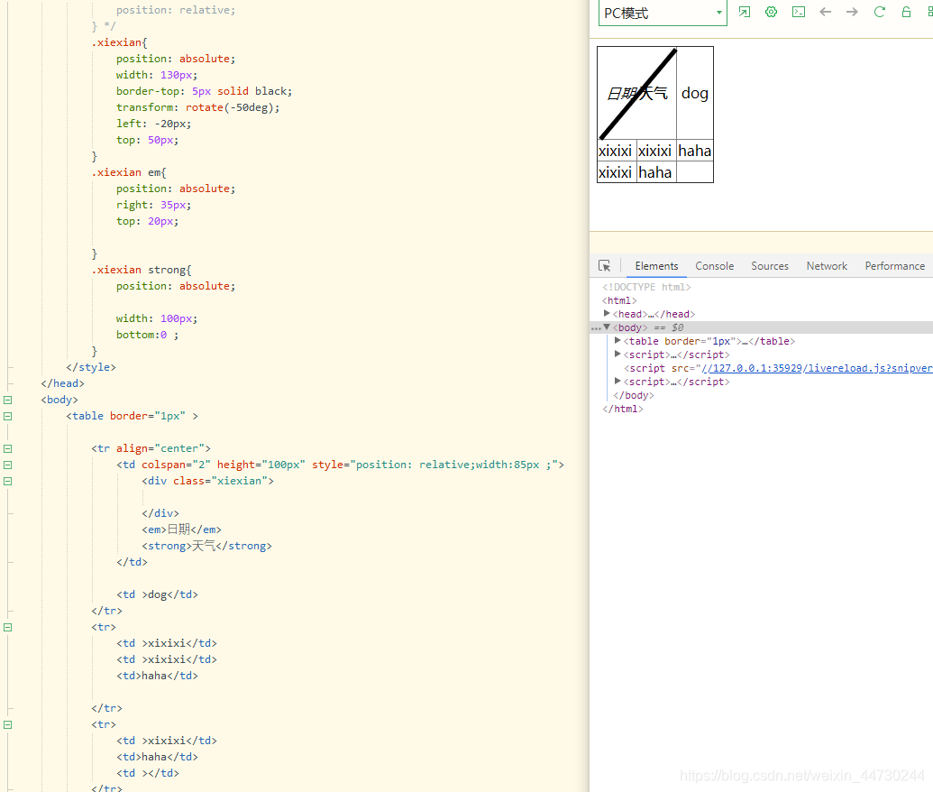Go back with the left arrow icon

point(826,12)
